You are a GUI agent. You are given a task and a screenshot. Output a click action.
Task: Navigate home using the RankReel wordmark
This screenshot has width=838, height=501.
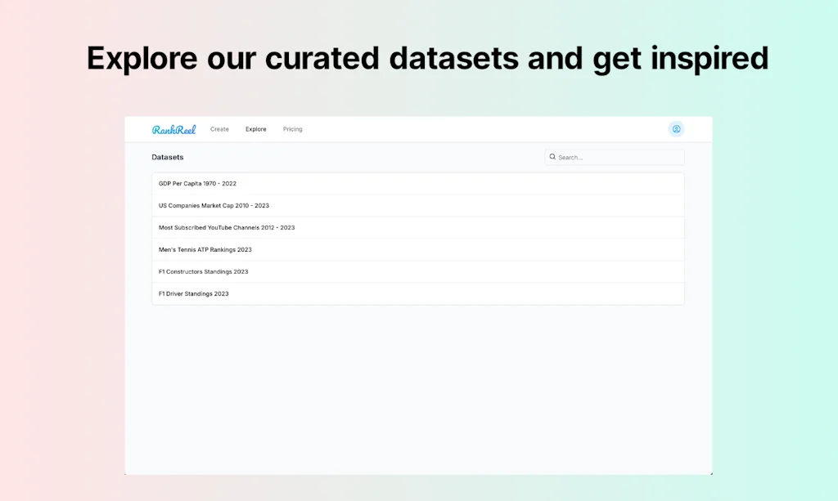pyautogui.click(x=174, y=128)
